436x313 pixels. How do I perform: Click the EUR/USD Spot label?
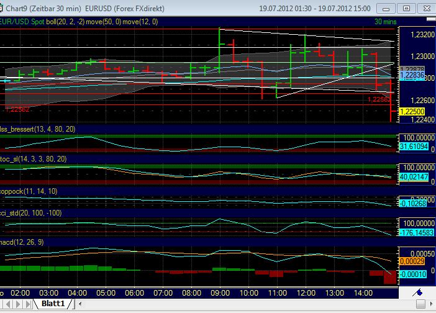coord(22,22)
